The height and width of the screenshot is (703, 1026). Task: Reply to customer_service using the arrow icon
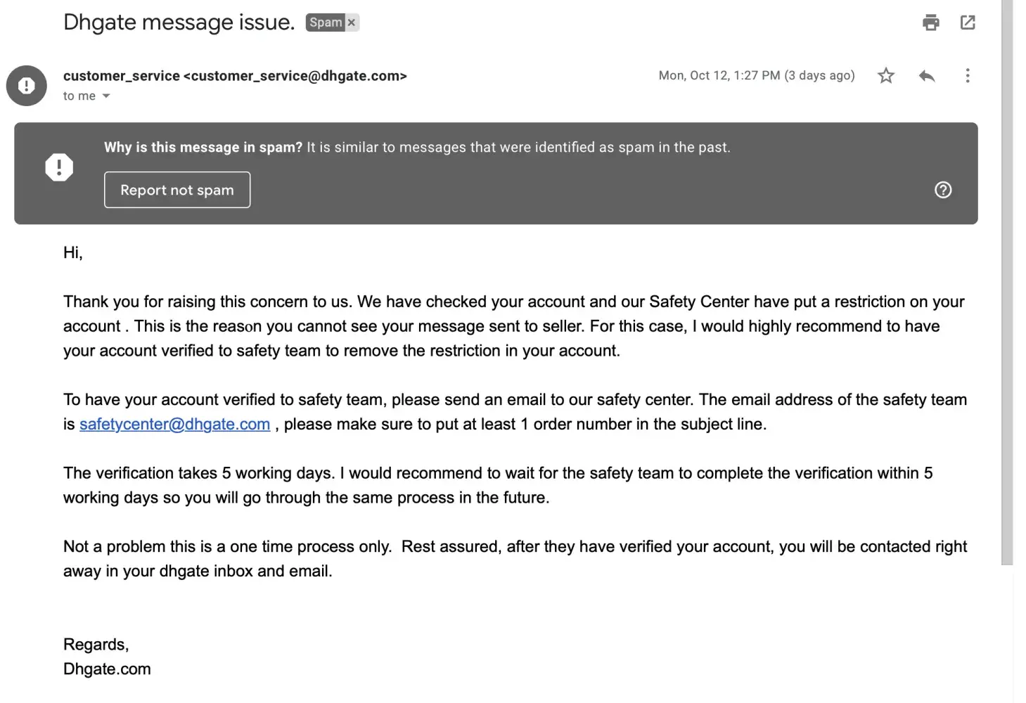(927, 75)
